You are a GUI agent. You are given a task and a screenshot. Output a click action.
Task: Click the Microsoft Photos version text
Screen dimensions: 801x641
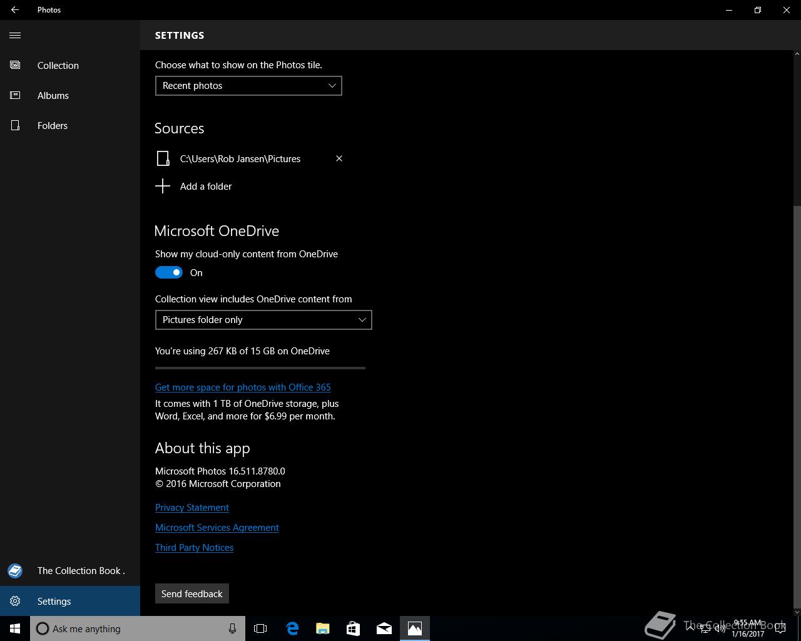pos(220,471)
